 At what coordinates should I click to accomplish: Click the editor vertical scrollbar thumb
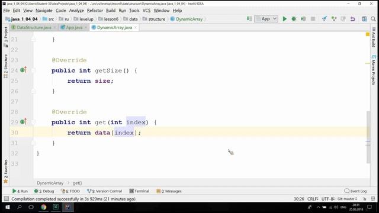[x=368, y=137]
